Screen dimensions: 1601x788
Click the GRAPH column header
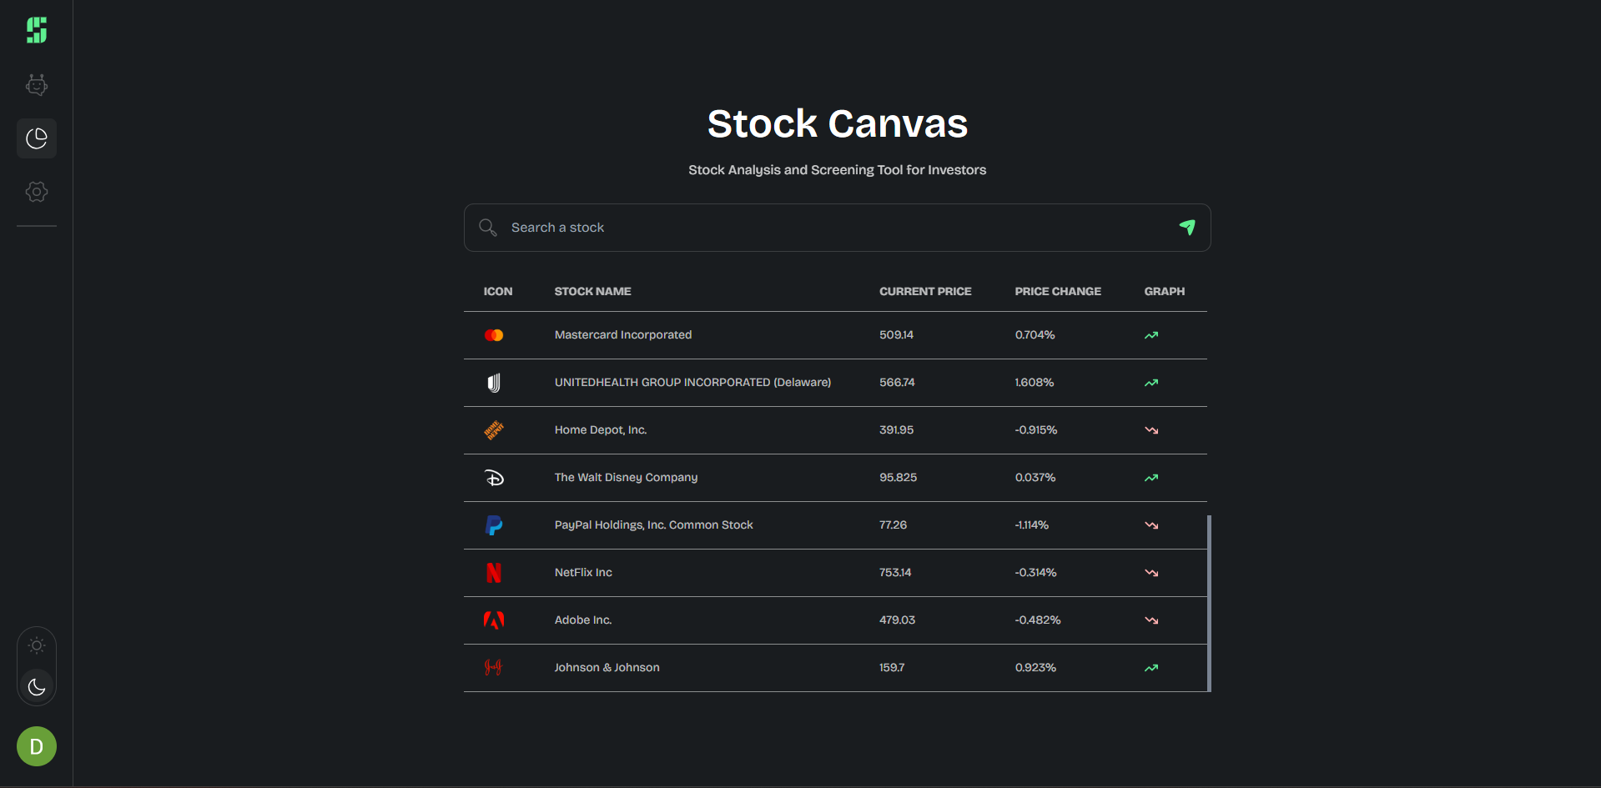point(1164,292)
